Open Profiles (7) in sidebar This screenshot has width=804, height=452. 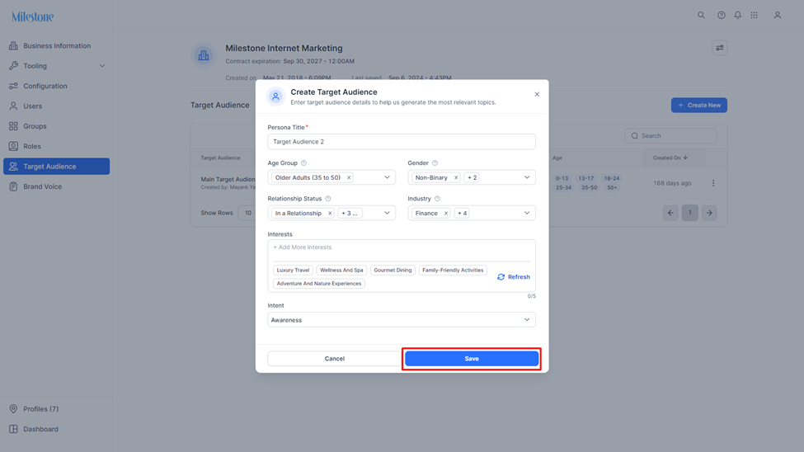pos(56,409)
